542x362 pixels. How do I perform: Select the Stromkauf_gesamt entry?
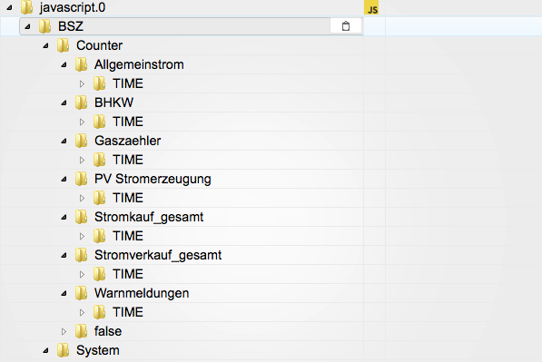[149, 217]
